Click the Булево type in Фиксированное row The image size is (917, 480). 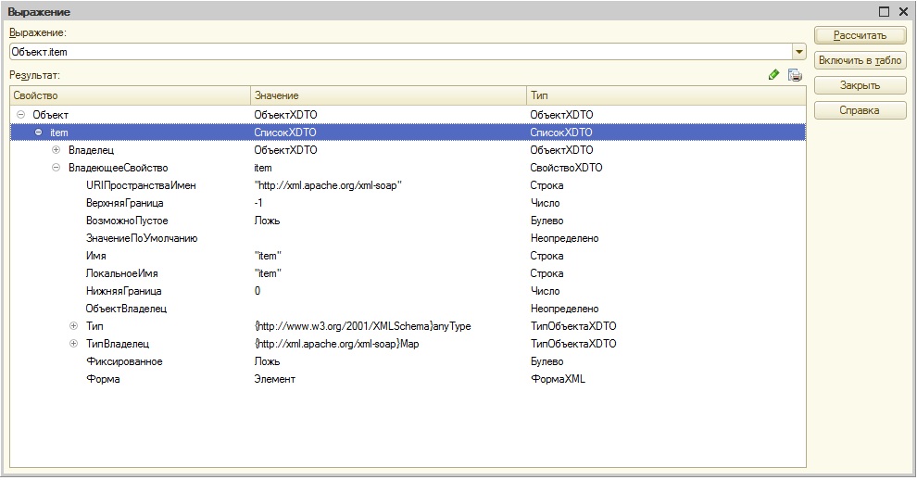pos(546,361)
